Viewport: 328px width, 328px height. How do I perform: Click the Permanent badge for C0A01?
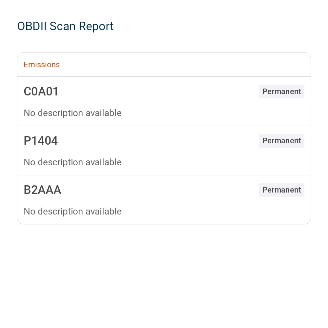tap(281, 92)
